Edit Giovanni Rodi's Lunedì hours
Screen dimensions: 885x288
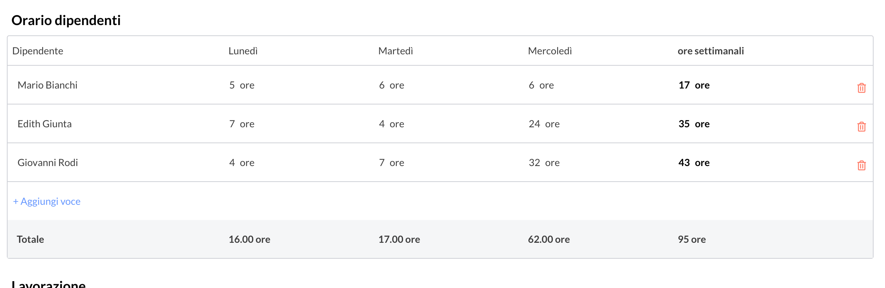coord(232,163)
